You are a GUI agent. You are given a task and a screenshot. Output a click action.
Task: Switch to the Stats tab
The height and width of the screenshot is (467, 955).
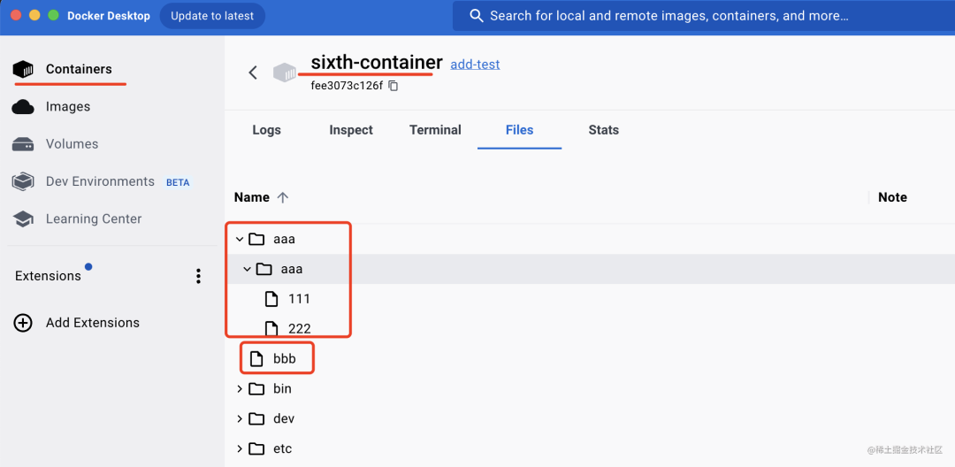[603, 130]
